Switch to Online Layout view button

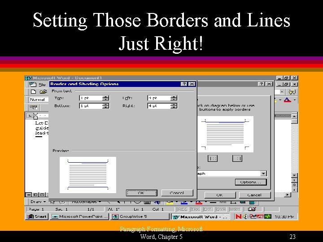[x=35, y=194]
